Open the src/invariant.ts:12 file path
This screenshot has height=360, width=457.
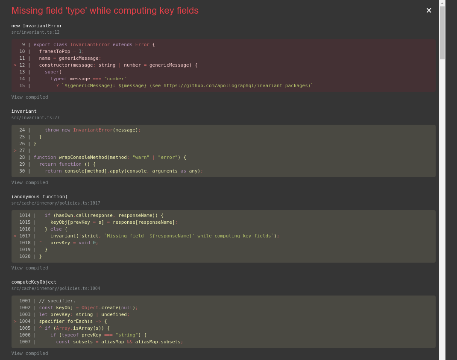(x=35, y=32)
